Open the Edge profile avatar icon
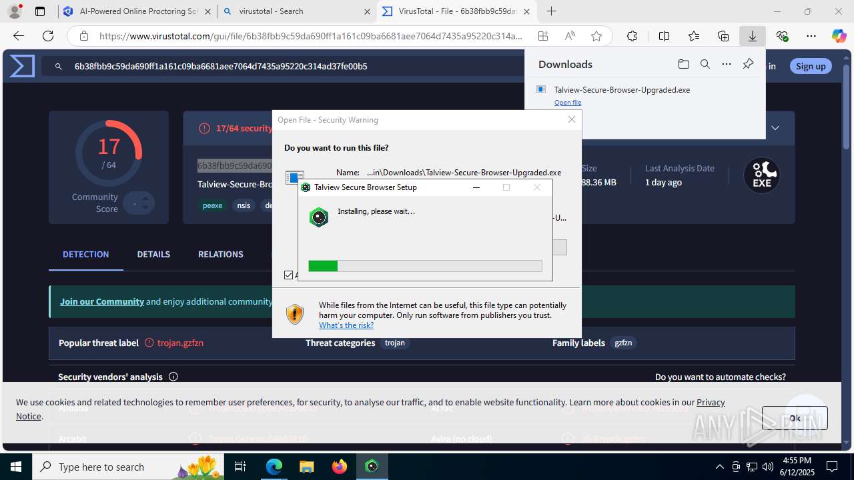The width and height of the screenshot is (854, 480). (15, 11)
